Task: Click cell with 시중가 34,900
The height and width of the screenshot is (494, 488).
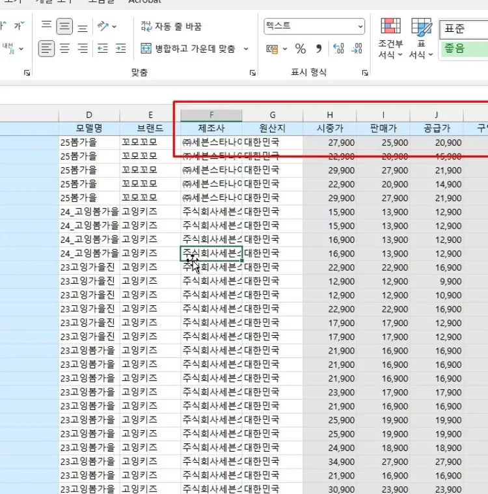Action: point(330,462)
